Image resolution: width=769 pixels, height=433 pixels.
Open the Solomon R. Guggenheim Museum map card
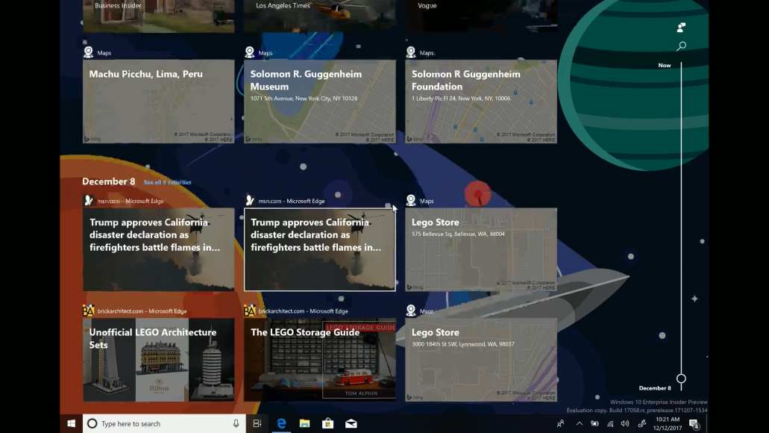tap(319, 102)
